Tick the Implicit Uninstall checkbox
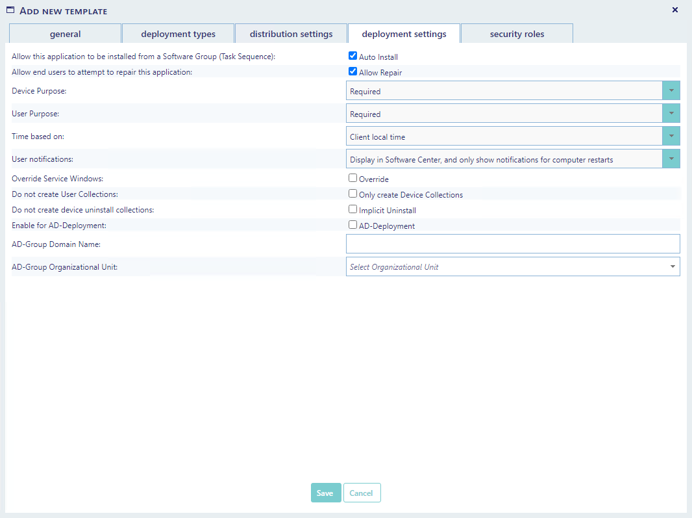The image size is (692, 518). [x=353, y=210]
